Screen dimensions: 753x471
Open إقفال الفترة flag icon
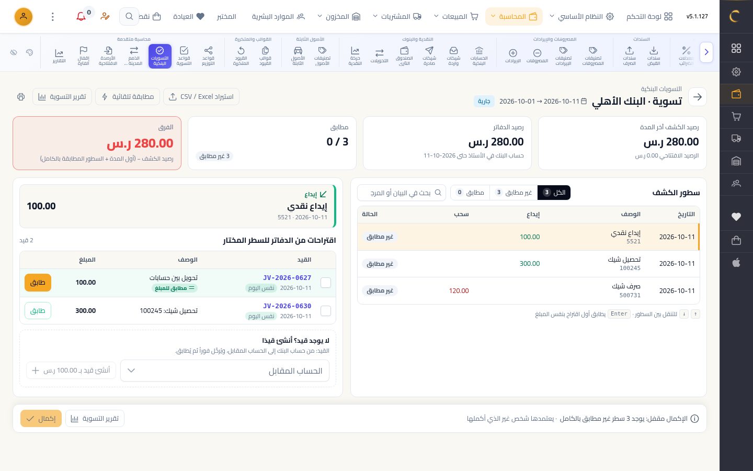click(x=83, y=56)
